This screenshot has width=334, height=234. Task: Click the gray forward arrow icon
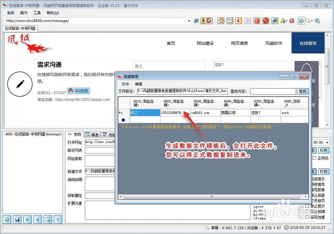[x=247, y=21]
